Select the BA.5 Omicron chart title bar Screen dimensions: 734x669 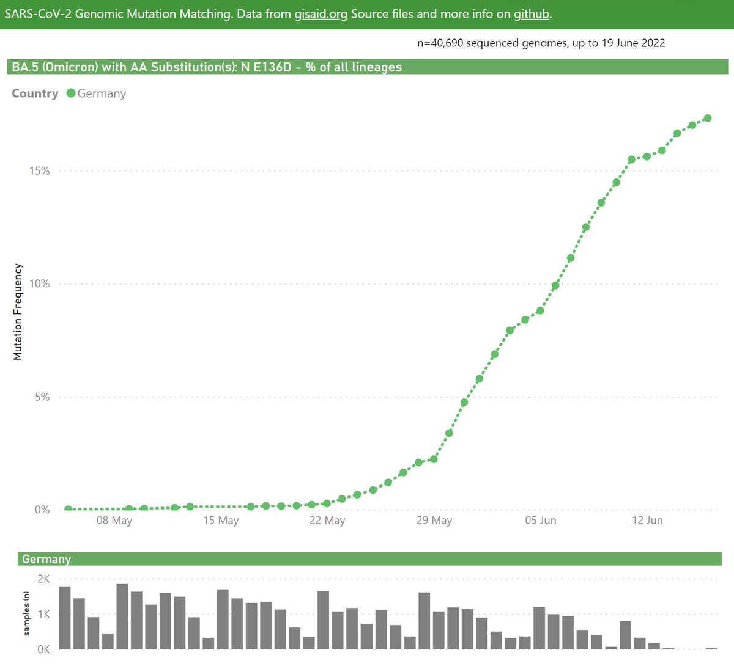tap(368, 67)
